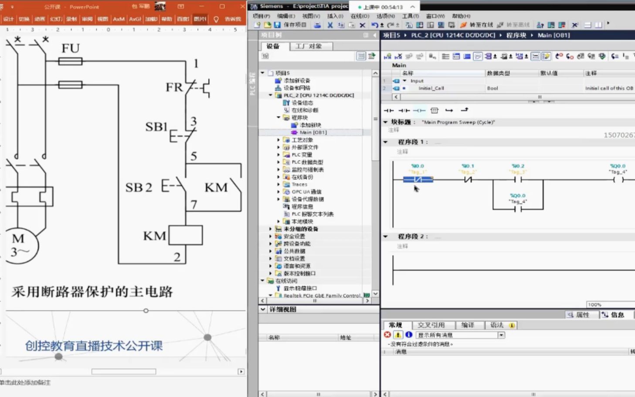
Task: Click 添加新块 to add a block
Action: click(310, 125)
